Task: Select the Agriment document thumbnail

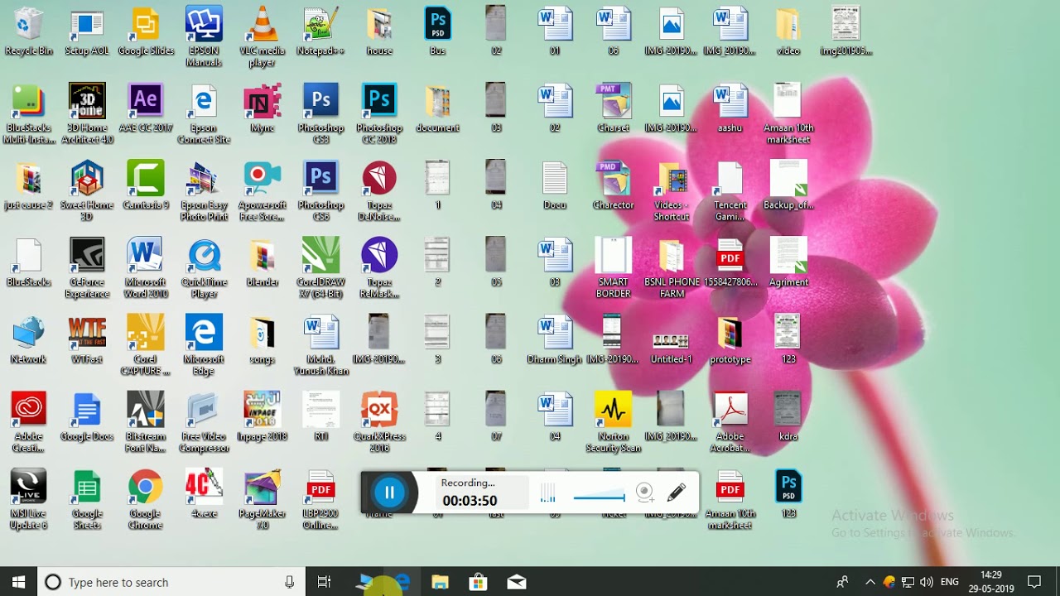Action: tap(788, 262)
